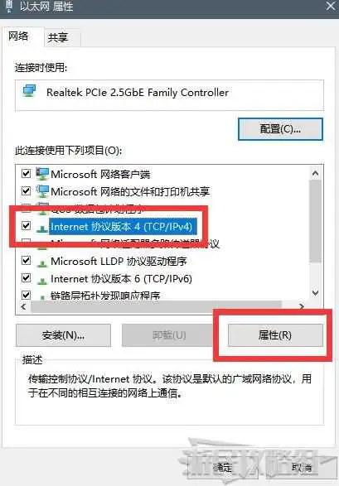Click the 以太网 属性 title bar icon
Screen dimensions: 339x486
pos(10,6)
